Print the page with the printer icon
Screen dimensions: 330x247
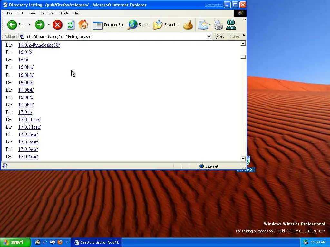pos(218,25)
